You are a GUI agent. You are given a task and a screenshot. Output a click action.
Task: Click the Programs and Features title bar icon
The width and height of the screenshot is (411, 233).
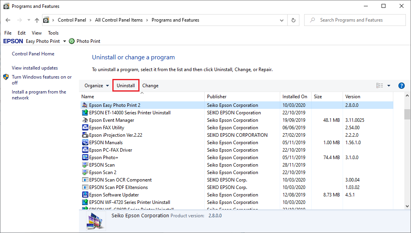[6, 6]
